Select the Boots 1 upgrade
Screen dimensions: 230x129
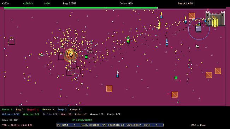pos(7,110)
